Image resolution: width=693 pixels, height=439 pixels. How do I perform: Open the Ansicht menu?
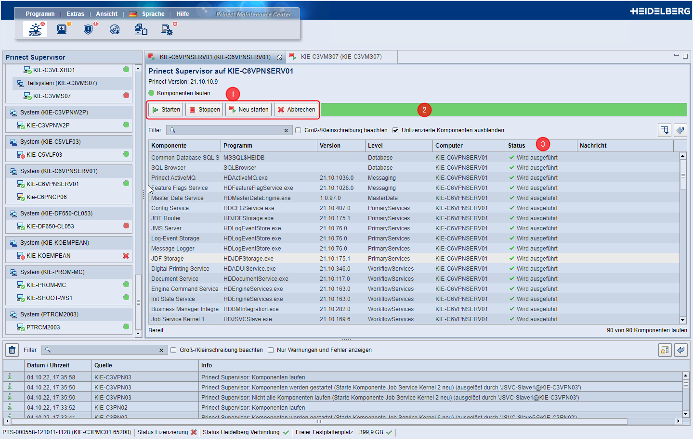[106, 14]
